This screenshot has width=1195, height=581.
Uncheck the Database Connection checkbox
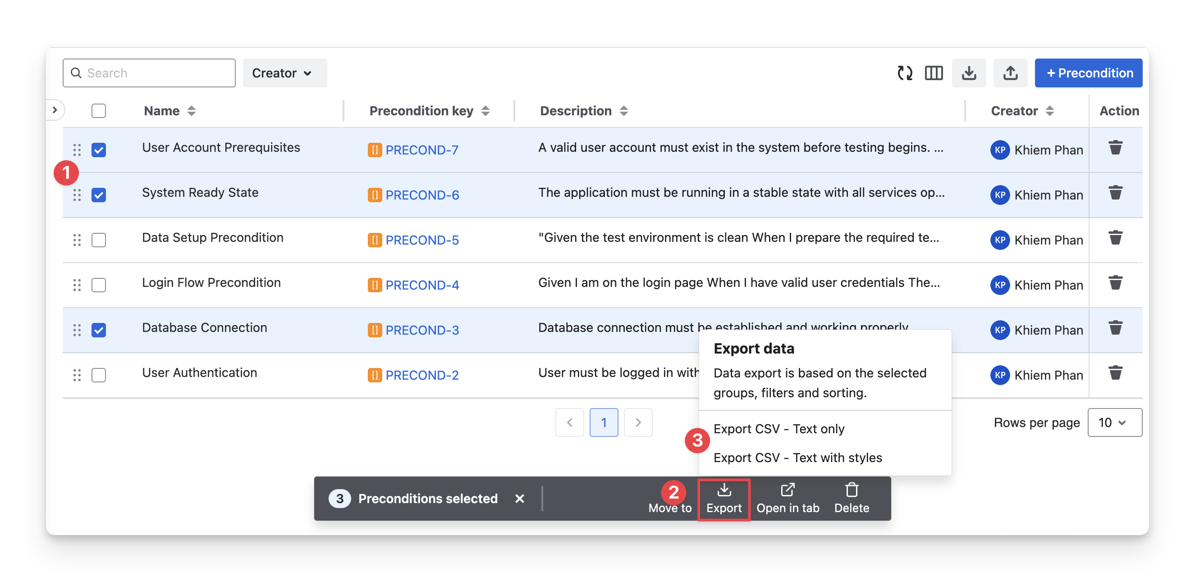click(99, 330)
